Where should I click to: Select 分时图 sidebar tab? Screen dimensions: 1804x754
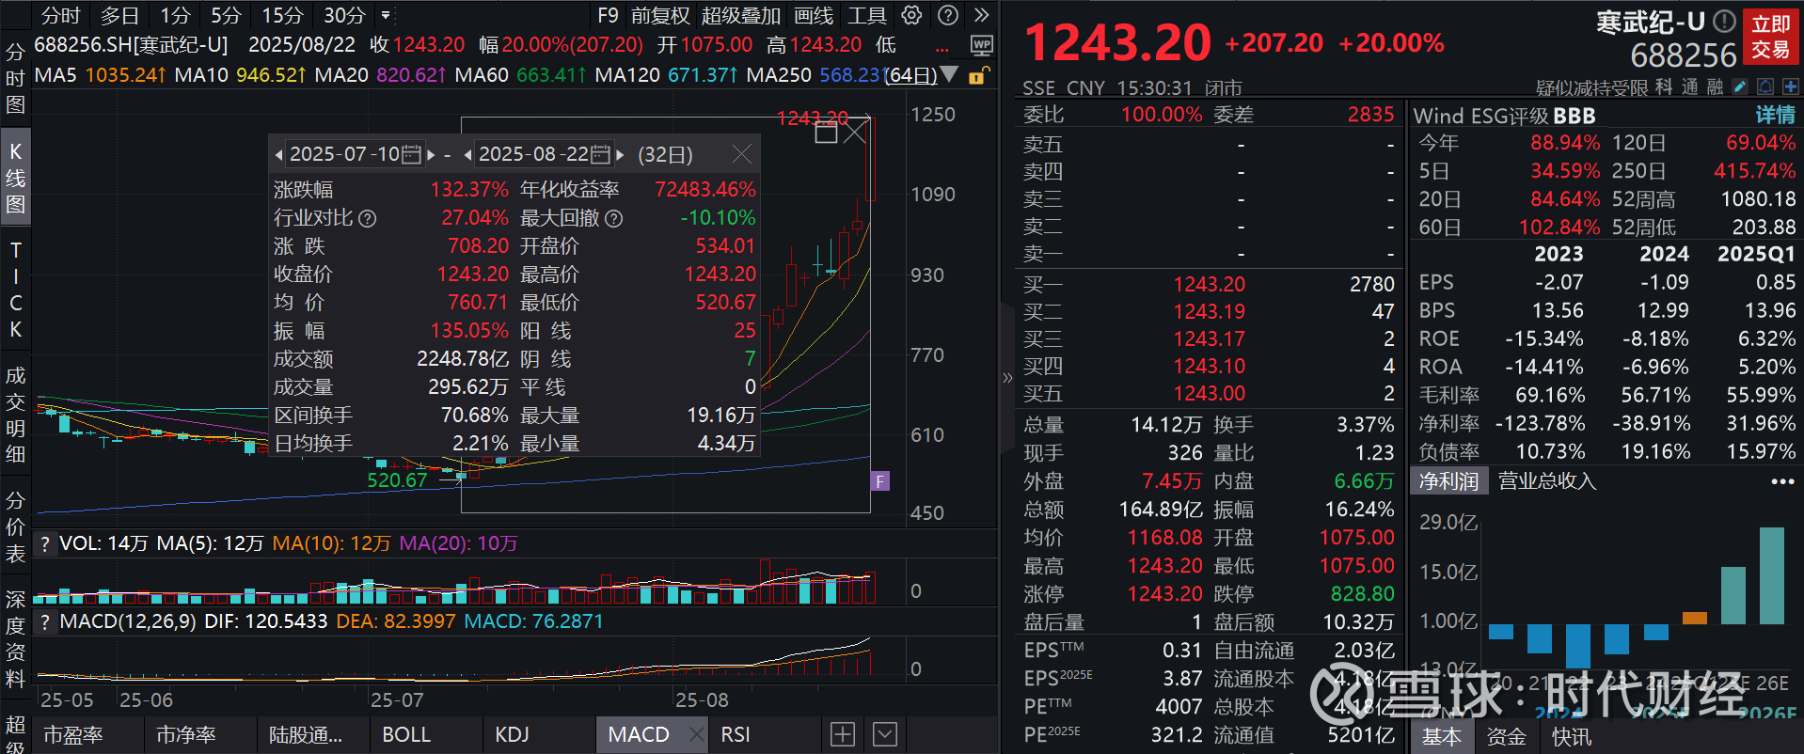click(15, 78)
